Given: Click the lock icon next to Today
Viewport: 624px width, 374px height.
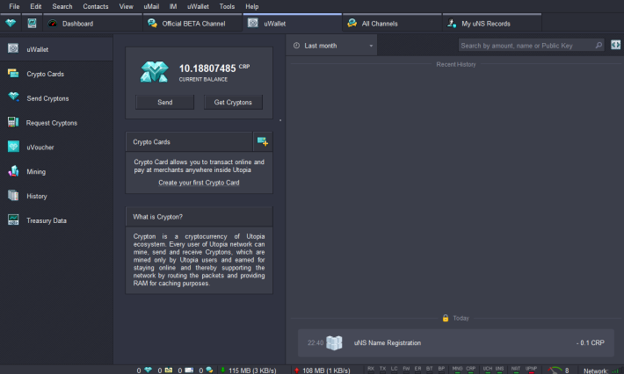Looking at the screenshot, I should (446, 318).
